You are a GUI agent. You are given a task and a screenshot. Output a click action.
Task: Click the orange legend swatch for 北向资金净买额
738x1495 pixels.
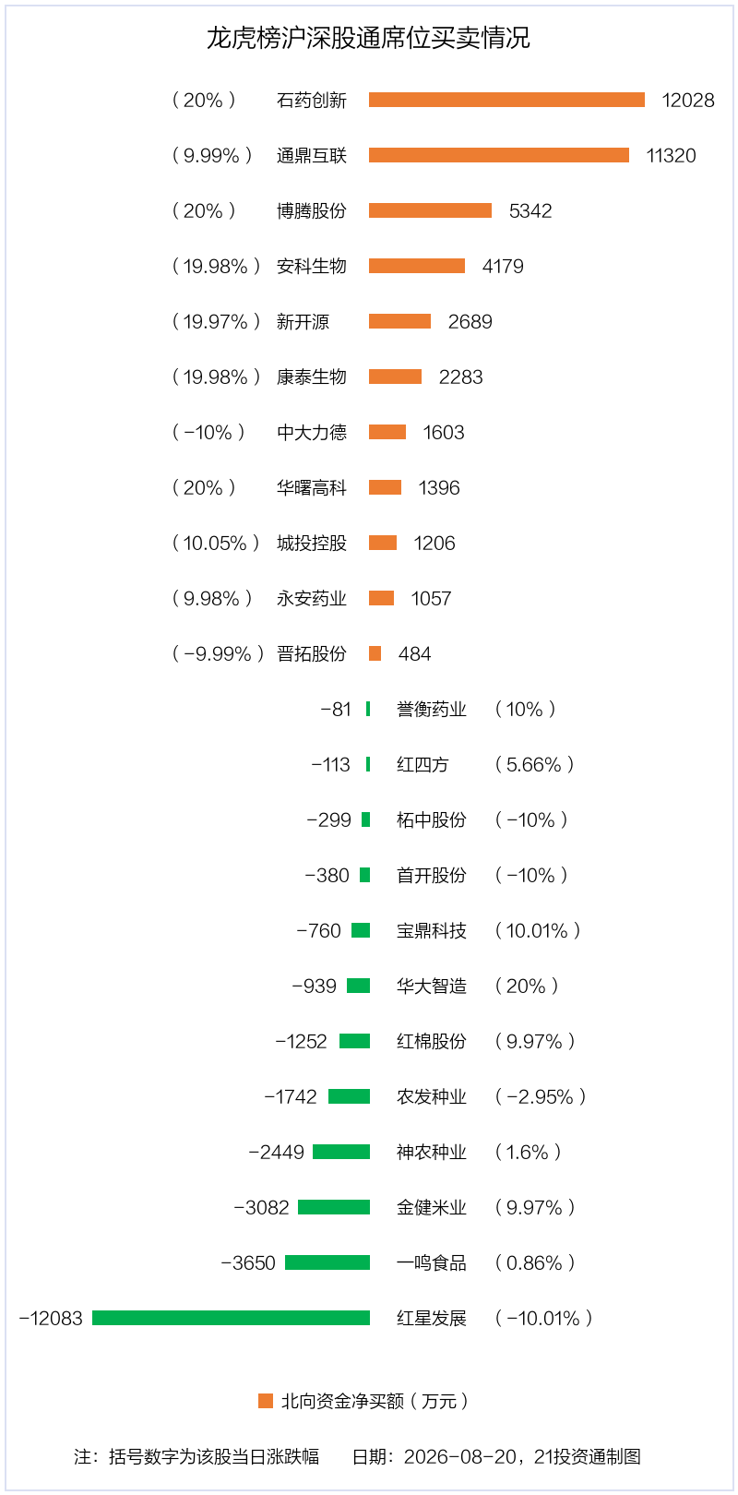(x=266, y=1401)
